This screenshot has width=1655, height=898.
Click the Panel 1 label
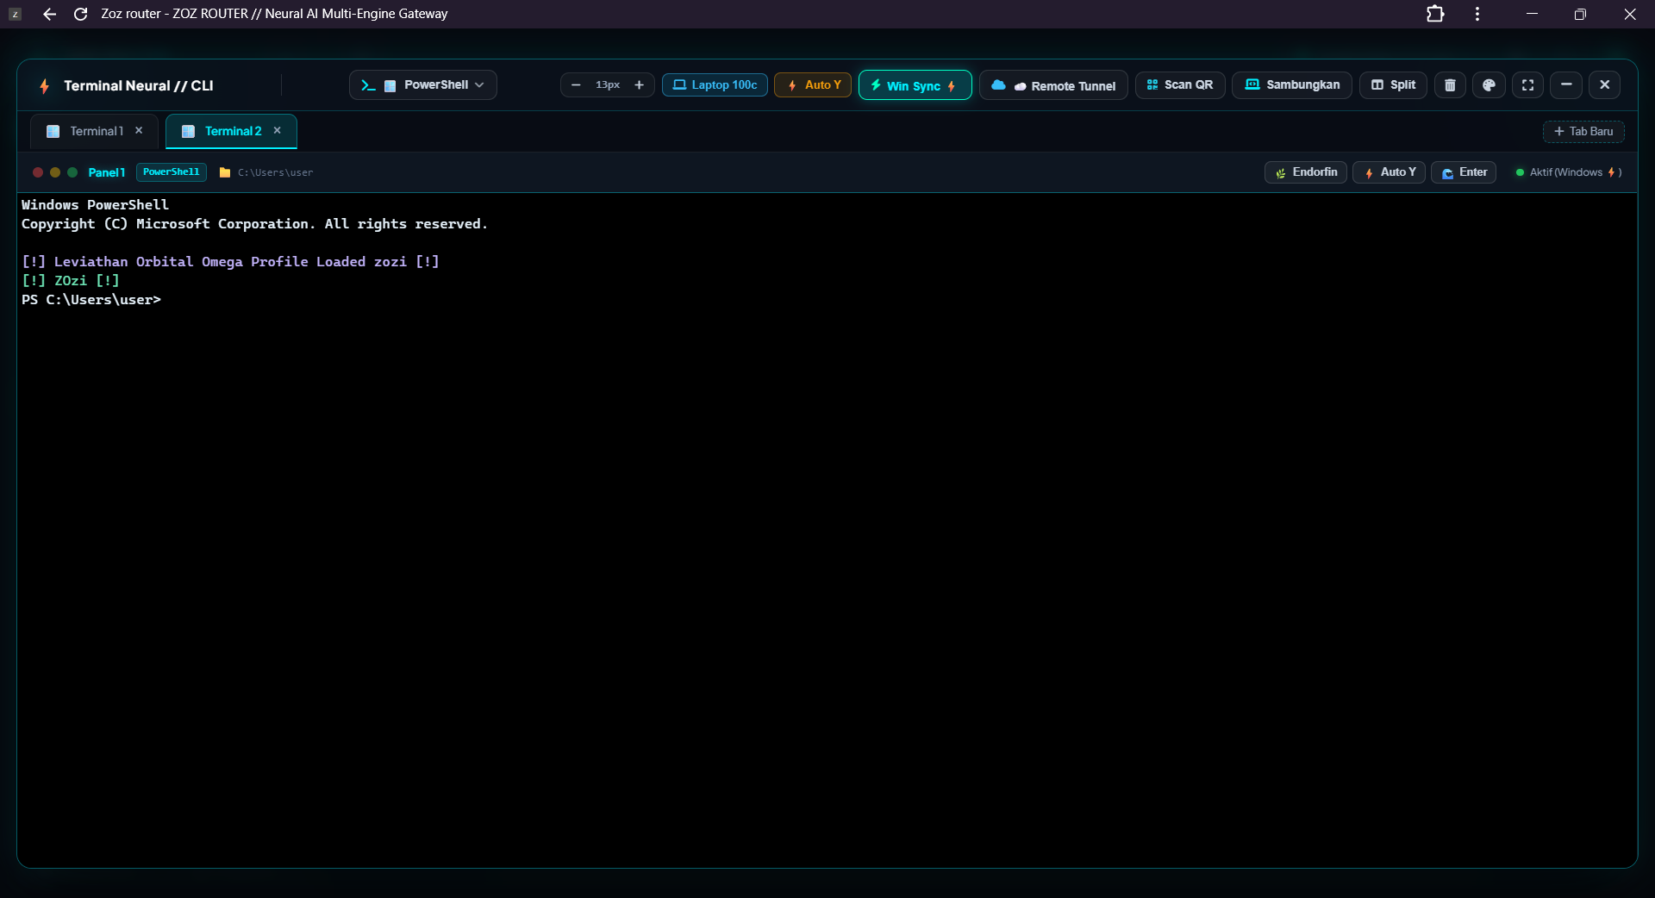[107, 172]
